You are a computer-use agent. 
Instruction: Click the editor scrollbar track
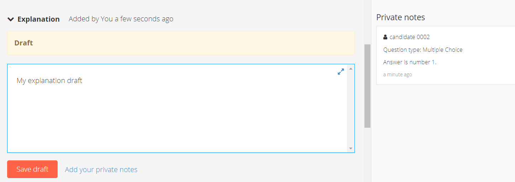coord(351,108)
